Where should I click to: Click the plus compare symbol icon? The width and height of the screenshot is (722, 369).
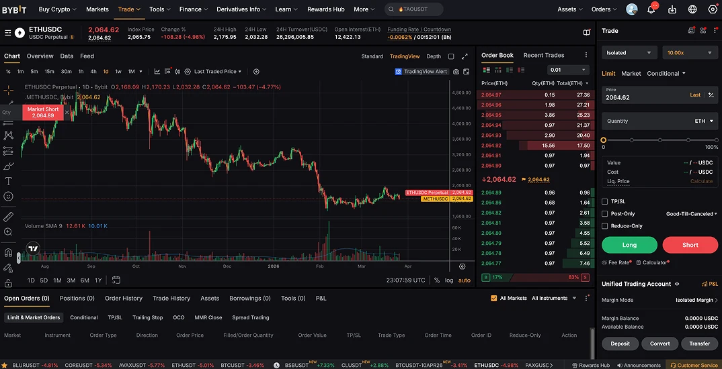257,72
